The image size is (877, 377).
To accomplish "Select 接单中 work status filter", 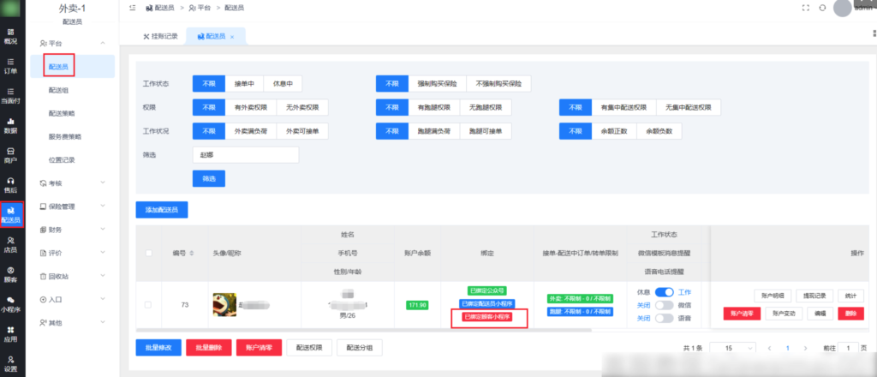I will coord(244,84).
